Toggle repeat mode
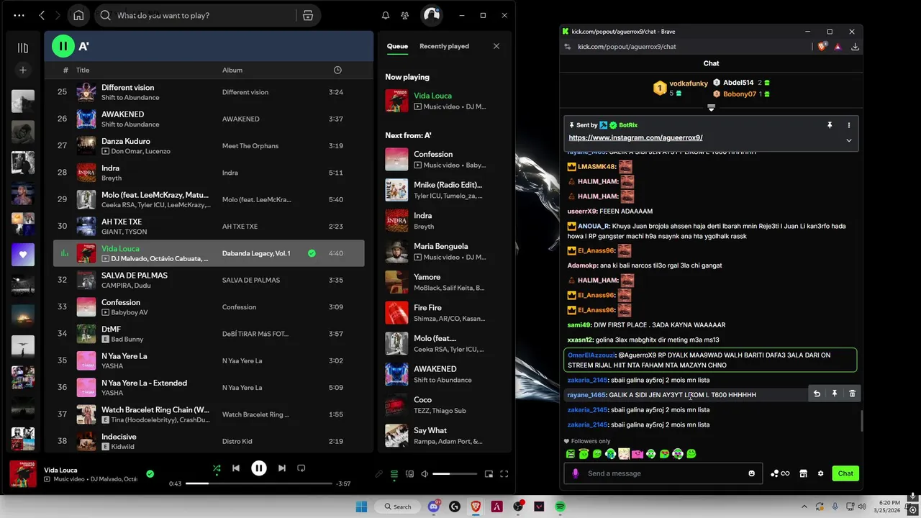This screenshot has height=518, width=921. coord(301,468)
